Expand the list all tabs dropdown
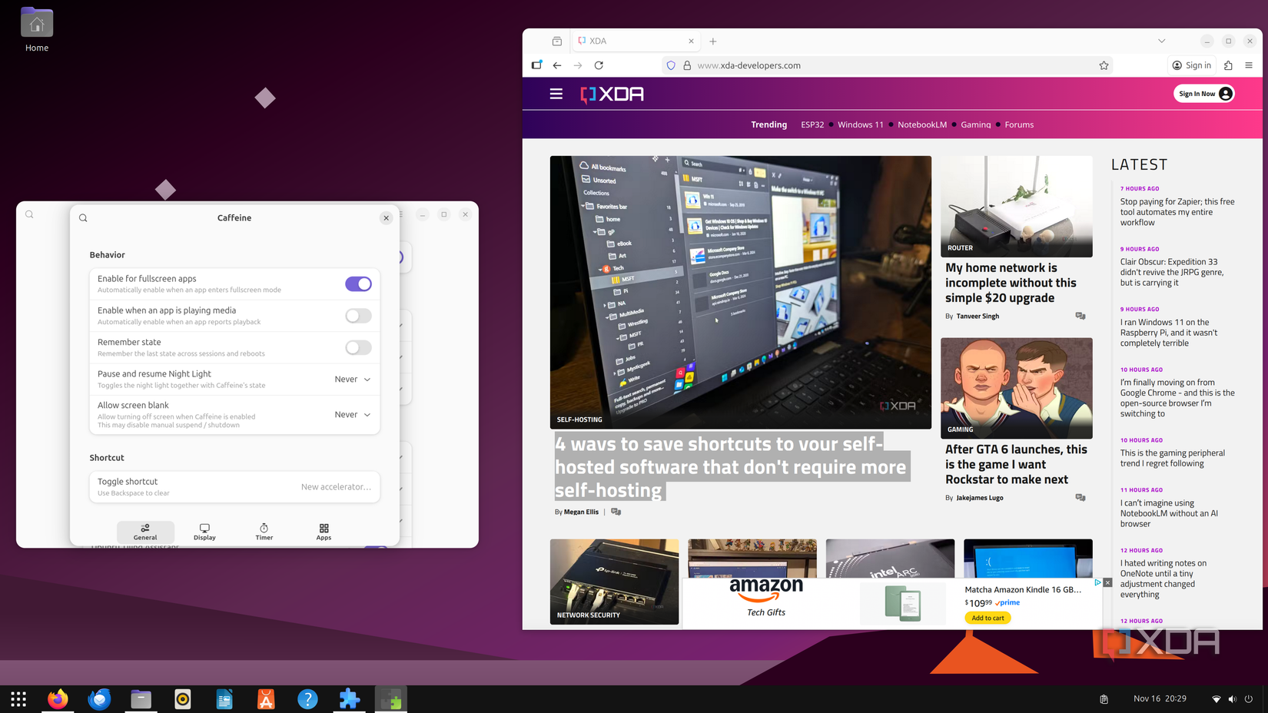The width and height of the screenshot is (1268, 713). click(1161, 41)
